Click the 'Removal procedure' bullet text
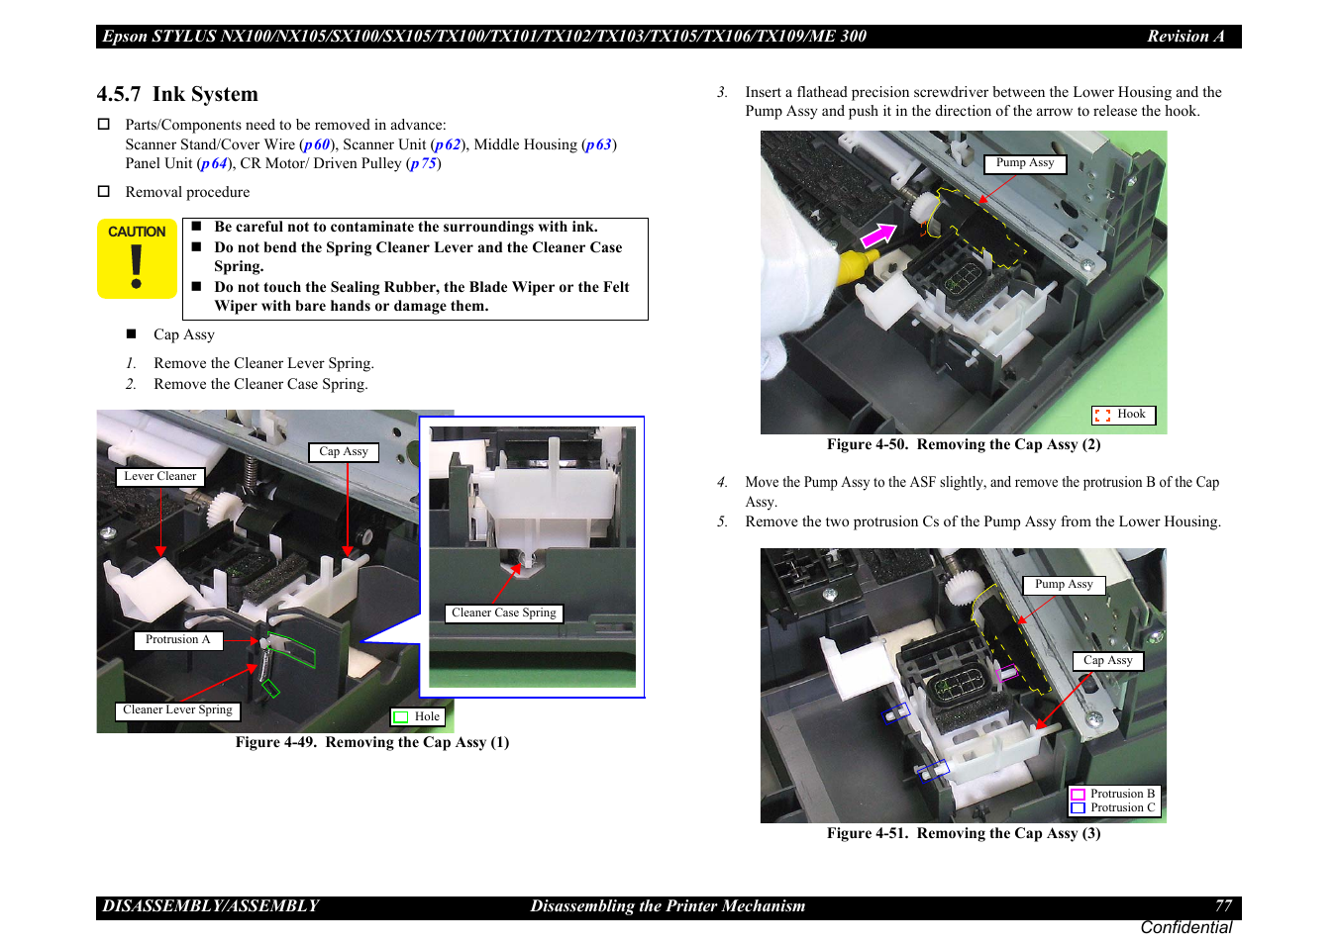The image size is (1337, 944). tap(187, 192)
